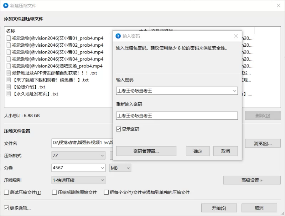Select file icon of 艾小青01_prob4.mp4
The height and width of the screenshot is (216, 285).
click(9, 38)
